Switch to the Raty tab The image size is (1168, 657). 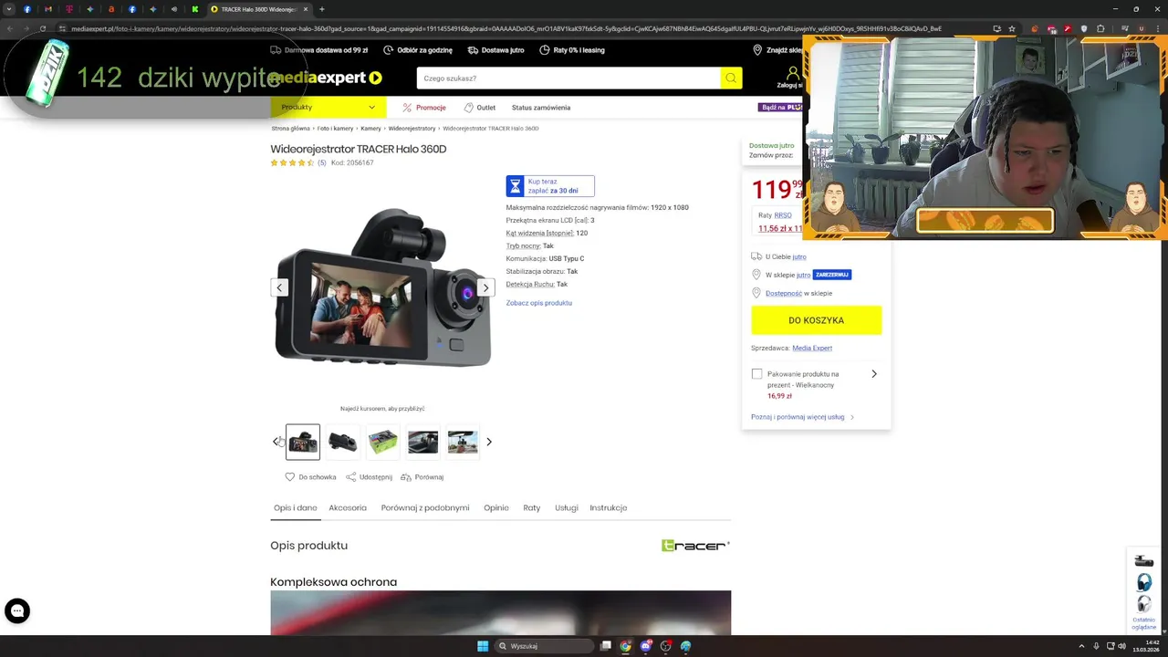532,508
